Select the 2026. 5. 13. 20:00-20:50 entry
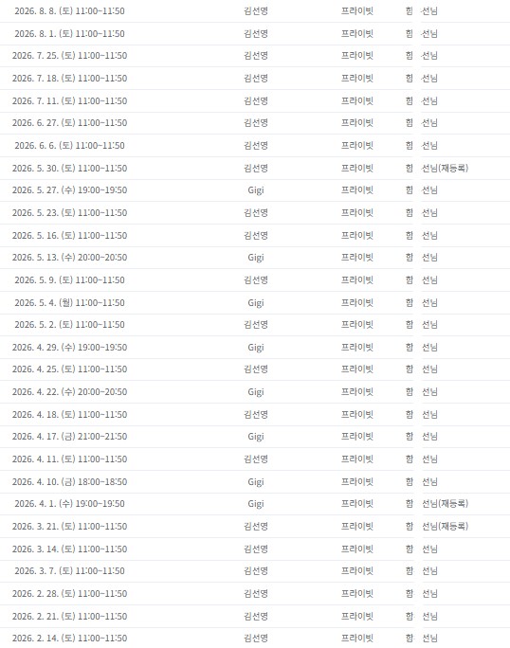This screenshot has height=648, width=510. pyautogui.click(x=69, y=258)
